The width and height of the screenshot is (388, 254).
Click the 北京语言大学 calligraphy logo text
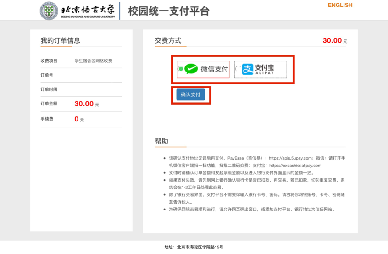coord(87,10)
